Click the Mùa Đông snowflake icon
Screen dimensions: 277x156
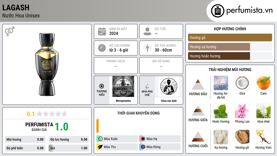[143, 147]
